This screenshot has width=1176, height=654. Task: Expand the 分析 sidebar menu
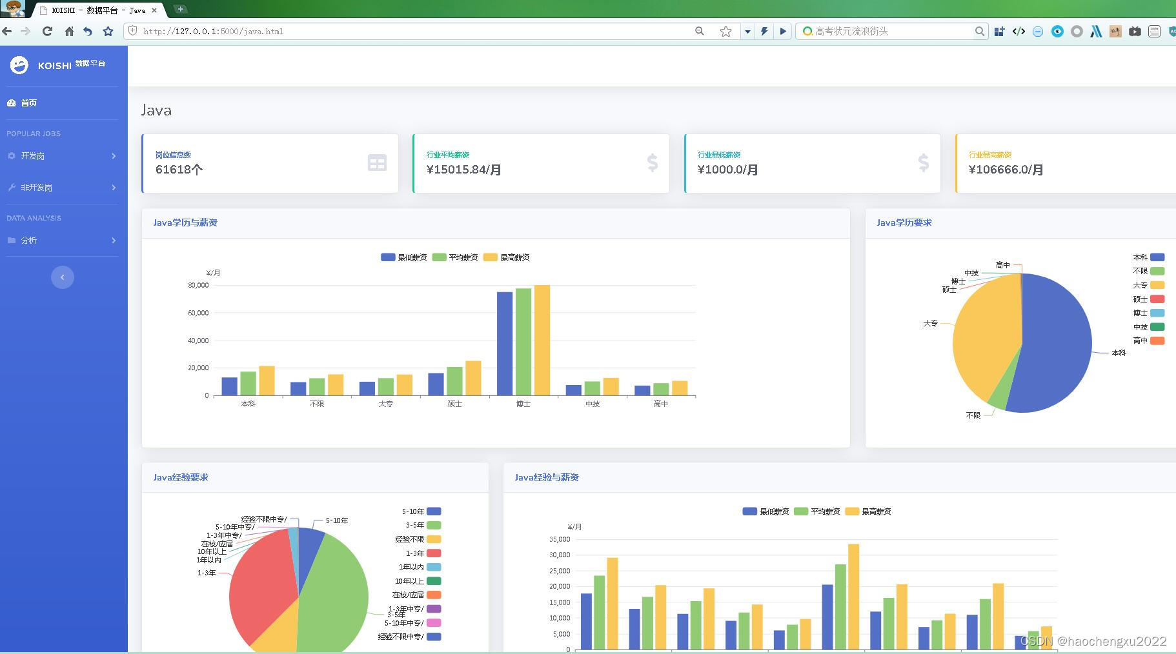tap(63, 241)
